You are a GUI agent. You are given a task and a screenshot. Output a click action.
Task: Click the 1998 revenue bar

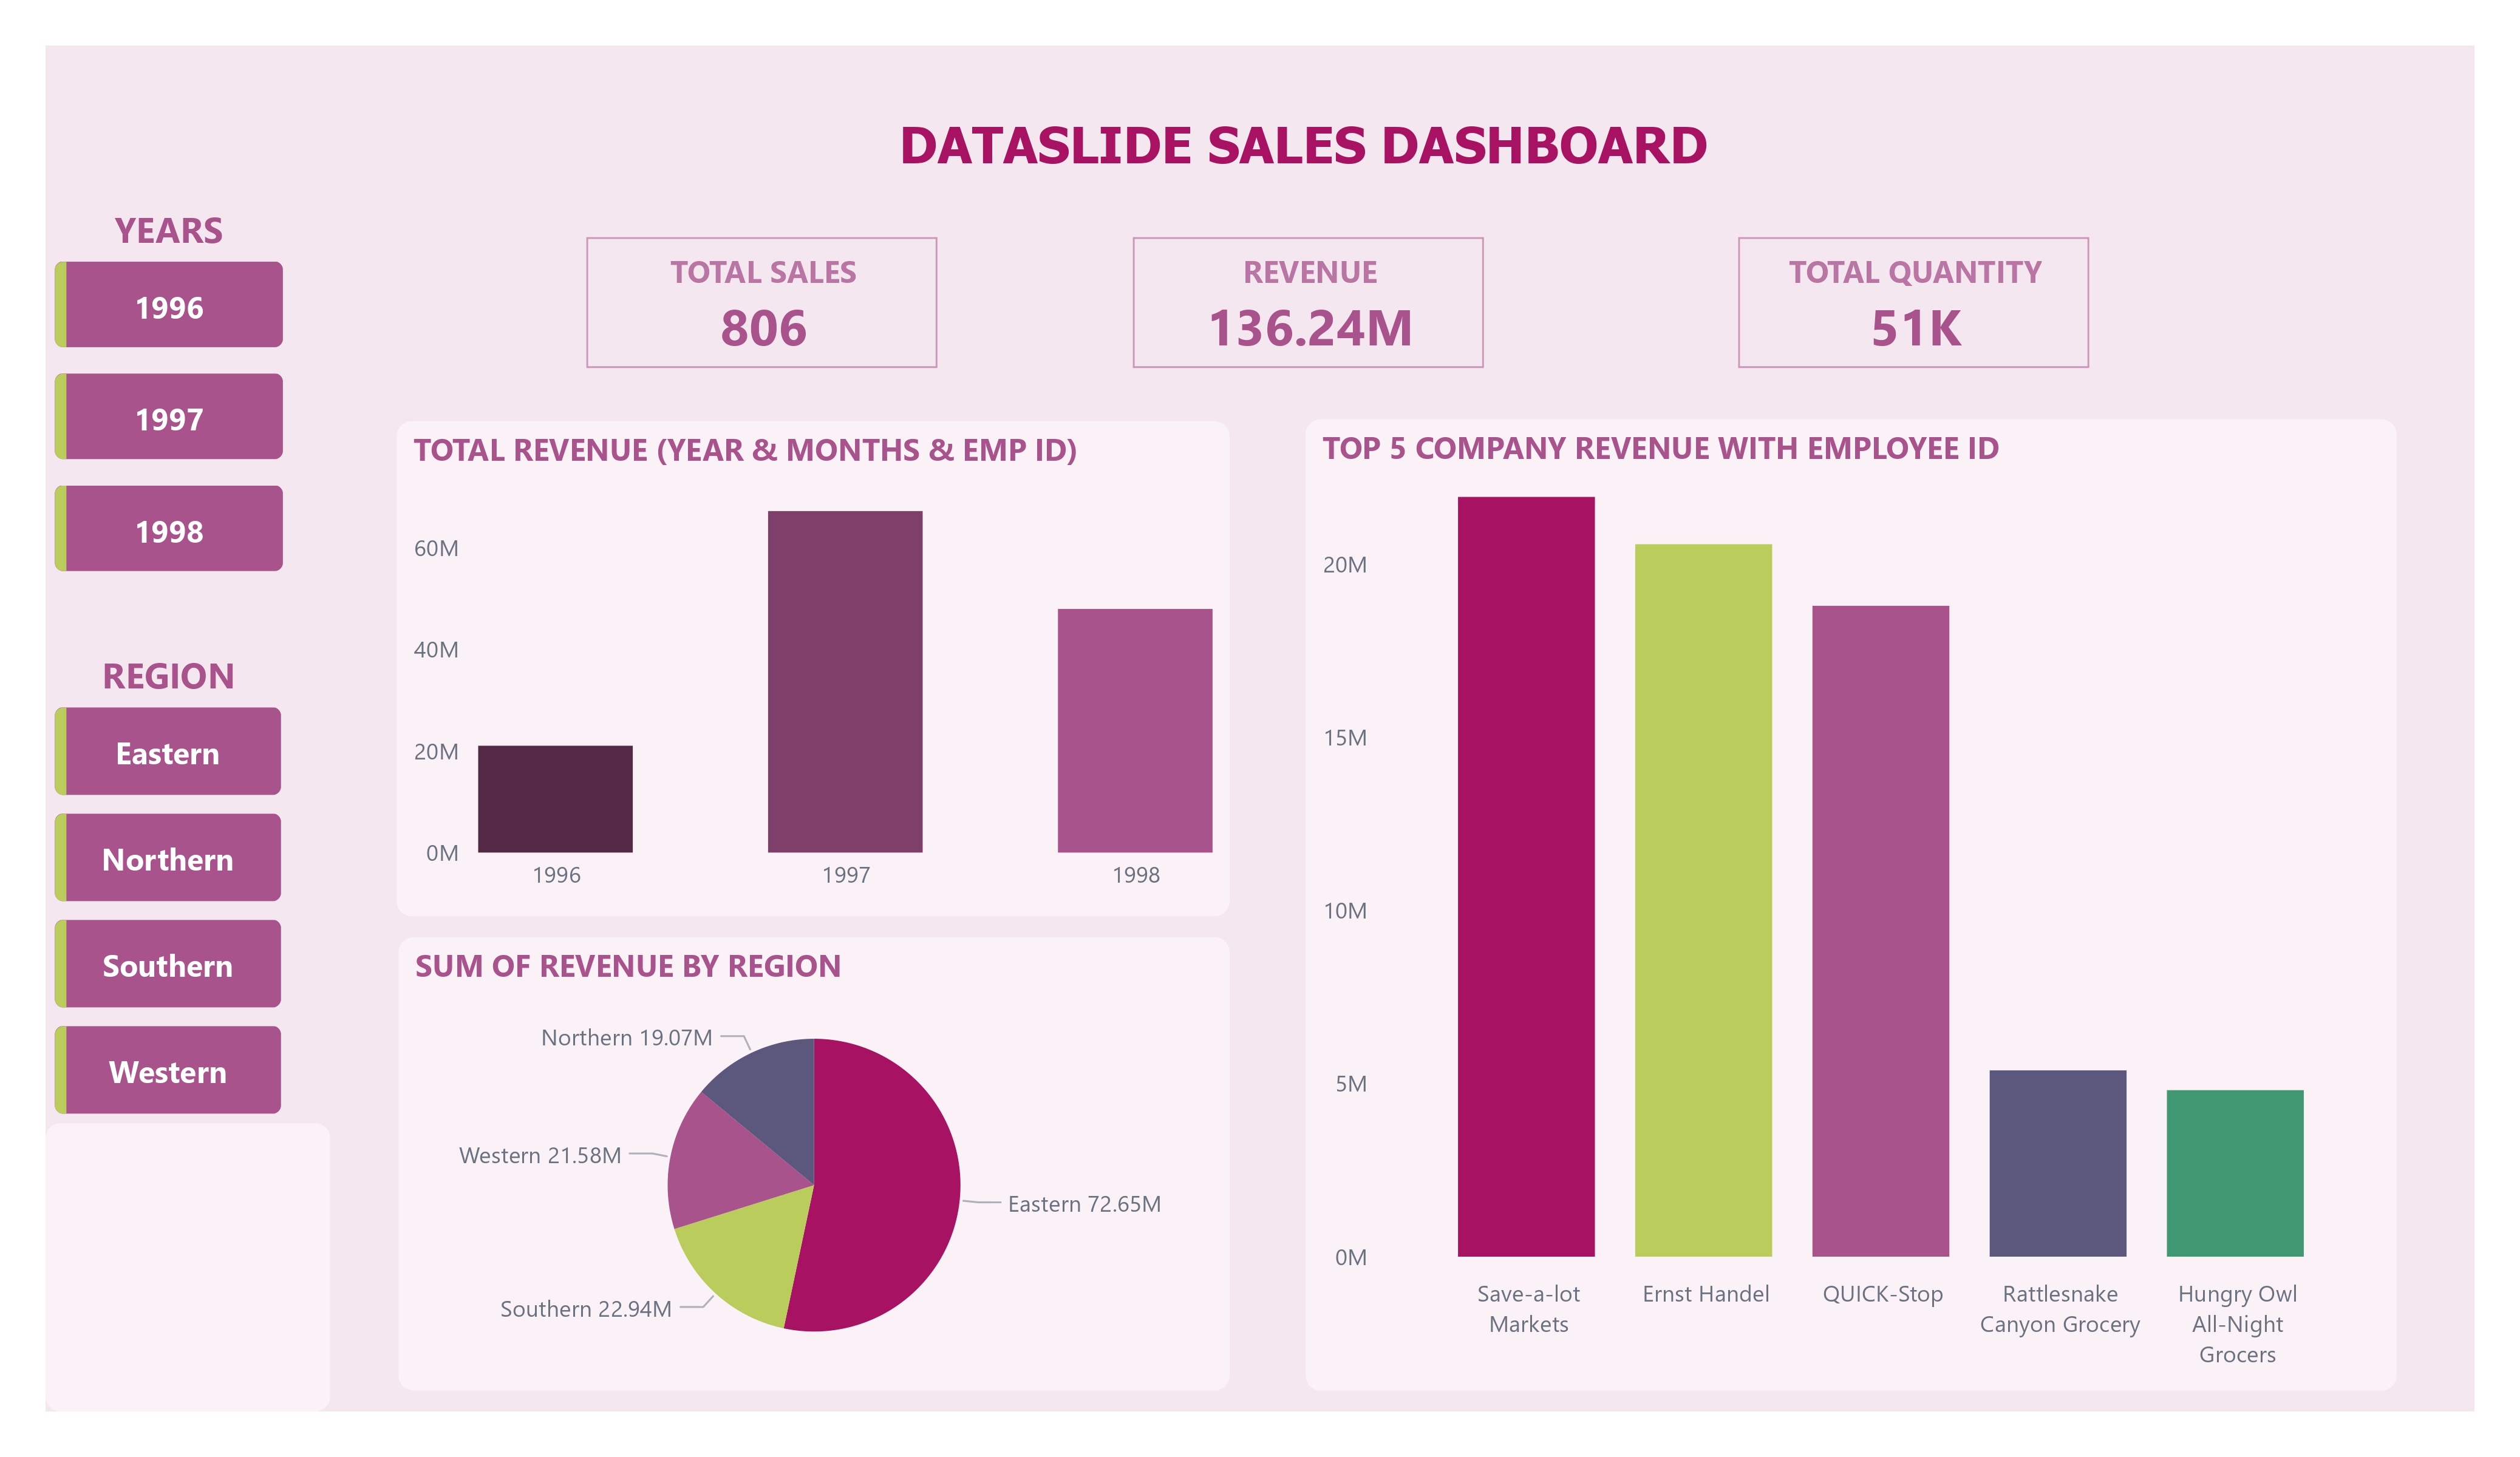click(x=1135, y=731)
